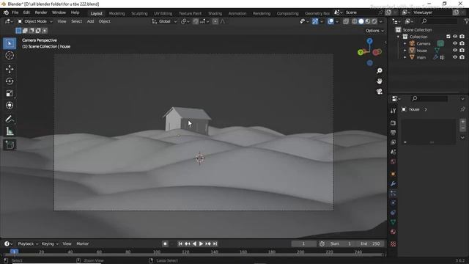Expand the main tree item

pyautogui.click(x=405, y=57)
